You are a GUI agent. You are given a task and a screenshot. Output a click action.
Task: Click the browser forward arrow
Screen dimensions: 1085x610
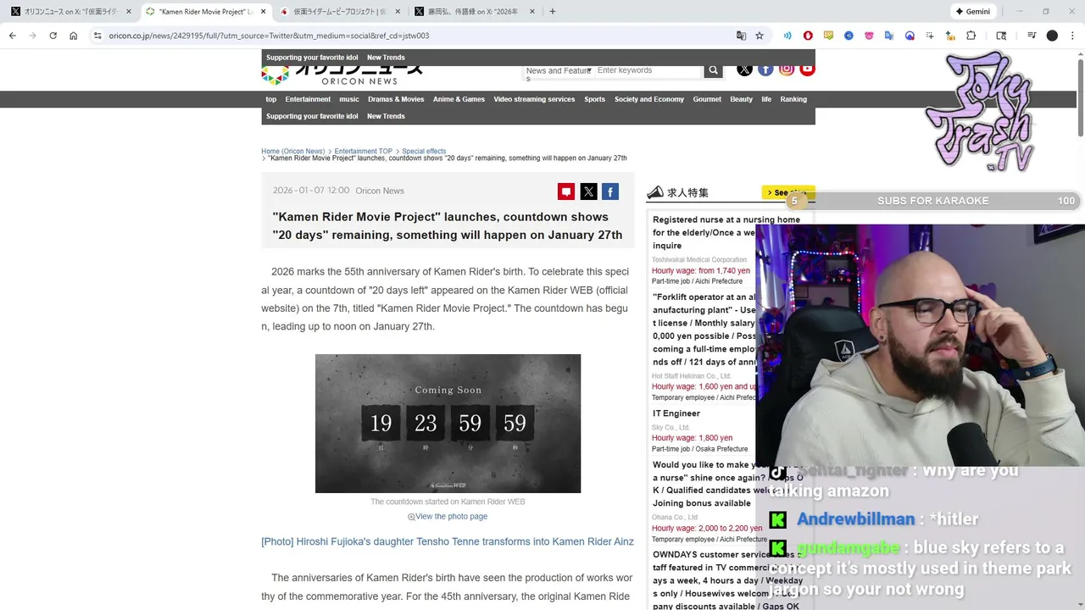tap(32, 36)
